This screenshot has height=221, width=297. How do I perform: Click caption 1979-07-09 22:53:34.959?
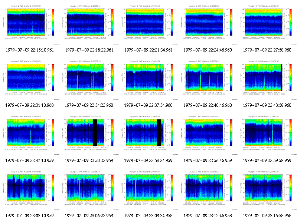pos(148,161)
